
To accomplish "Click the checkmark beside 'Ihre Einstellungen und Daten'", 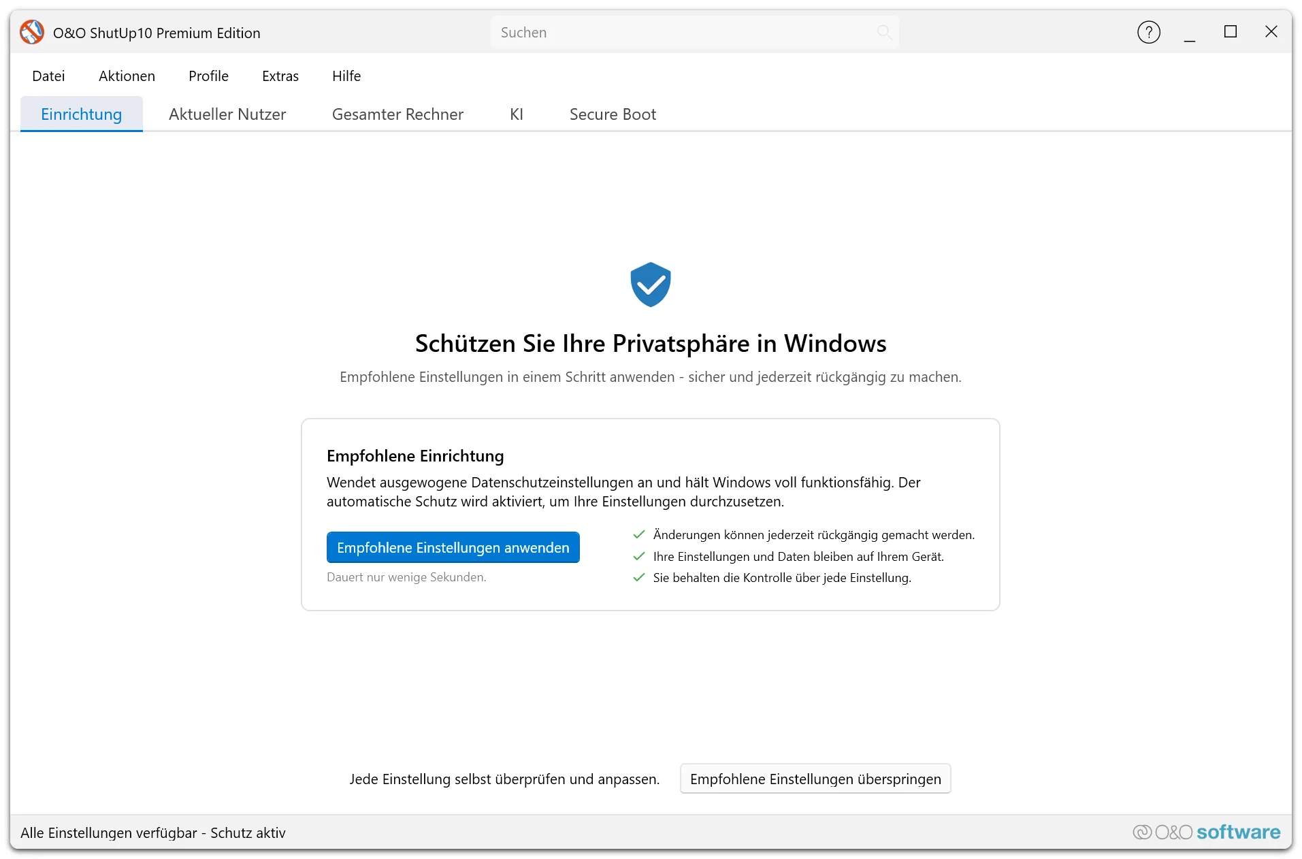I will click(638, 556).
